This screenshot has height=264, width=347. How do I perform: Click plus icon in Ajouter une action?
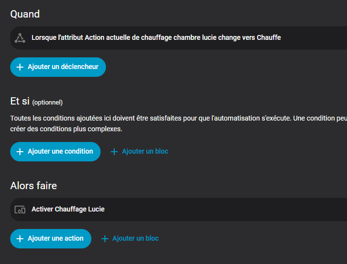pyautogui.click(x=20, y=239)
